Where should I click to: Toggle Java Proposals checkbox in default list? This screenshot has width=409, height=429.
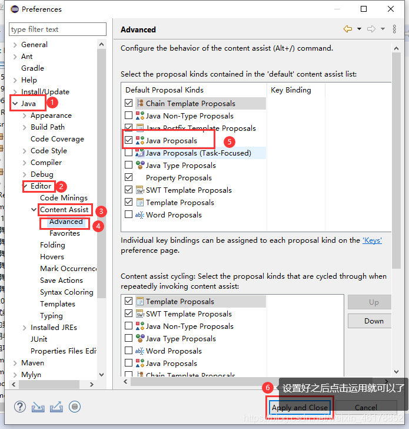click(x=128, y=140)
